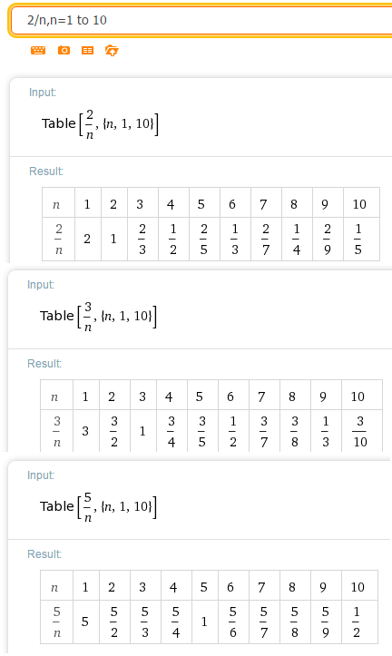Viewport: 392px width, 656px height.
Task: Focus the query box containing 2/n,n=1 to 10
Action: coord(201,20)
